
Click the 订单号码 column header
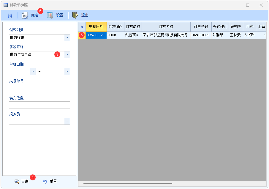201,27
